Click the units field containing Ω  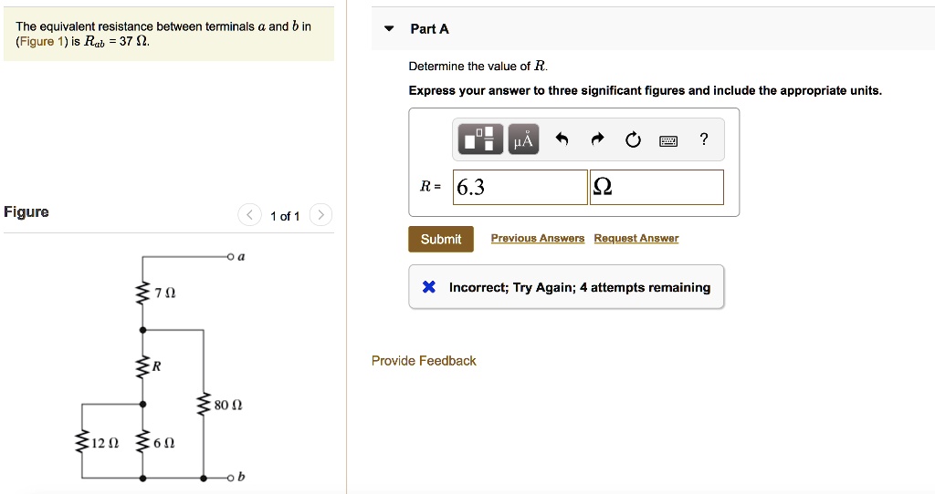(x=657, y=187)
